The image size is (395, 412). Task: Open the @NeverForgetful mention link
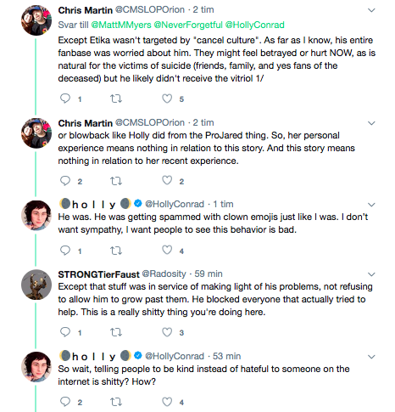pos(188,25)
